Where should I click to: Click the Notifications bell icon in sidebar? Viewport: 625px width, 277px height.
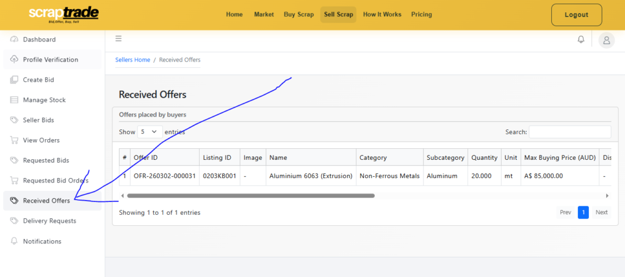click(15, 241)
